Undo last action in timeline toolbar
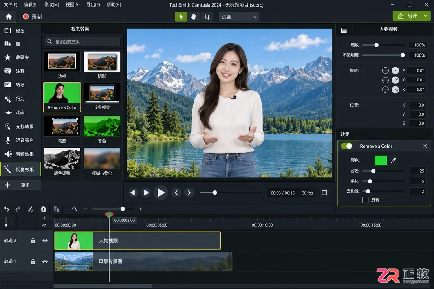 pyautogui.click(x=7, y=209)
